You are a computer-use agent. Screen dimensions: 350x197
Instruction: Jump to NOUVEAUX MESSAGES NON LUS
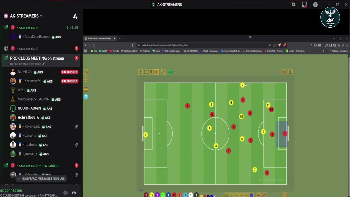(x=41, y=179)
